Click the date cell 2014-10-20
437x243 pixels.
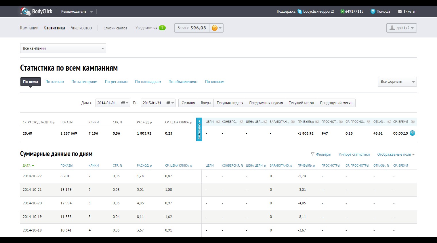pos(32,203)
